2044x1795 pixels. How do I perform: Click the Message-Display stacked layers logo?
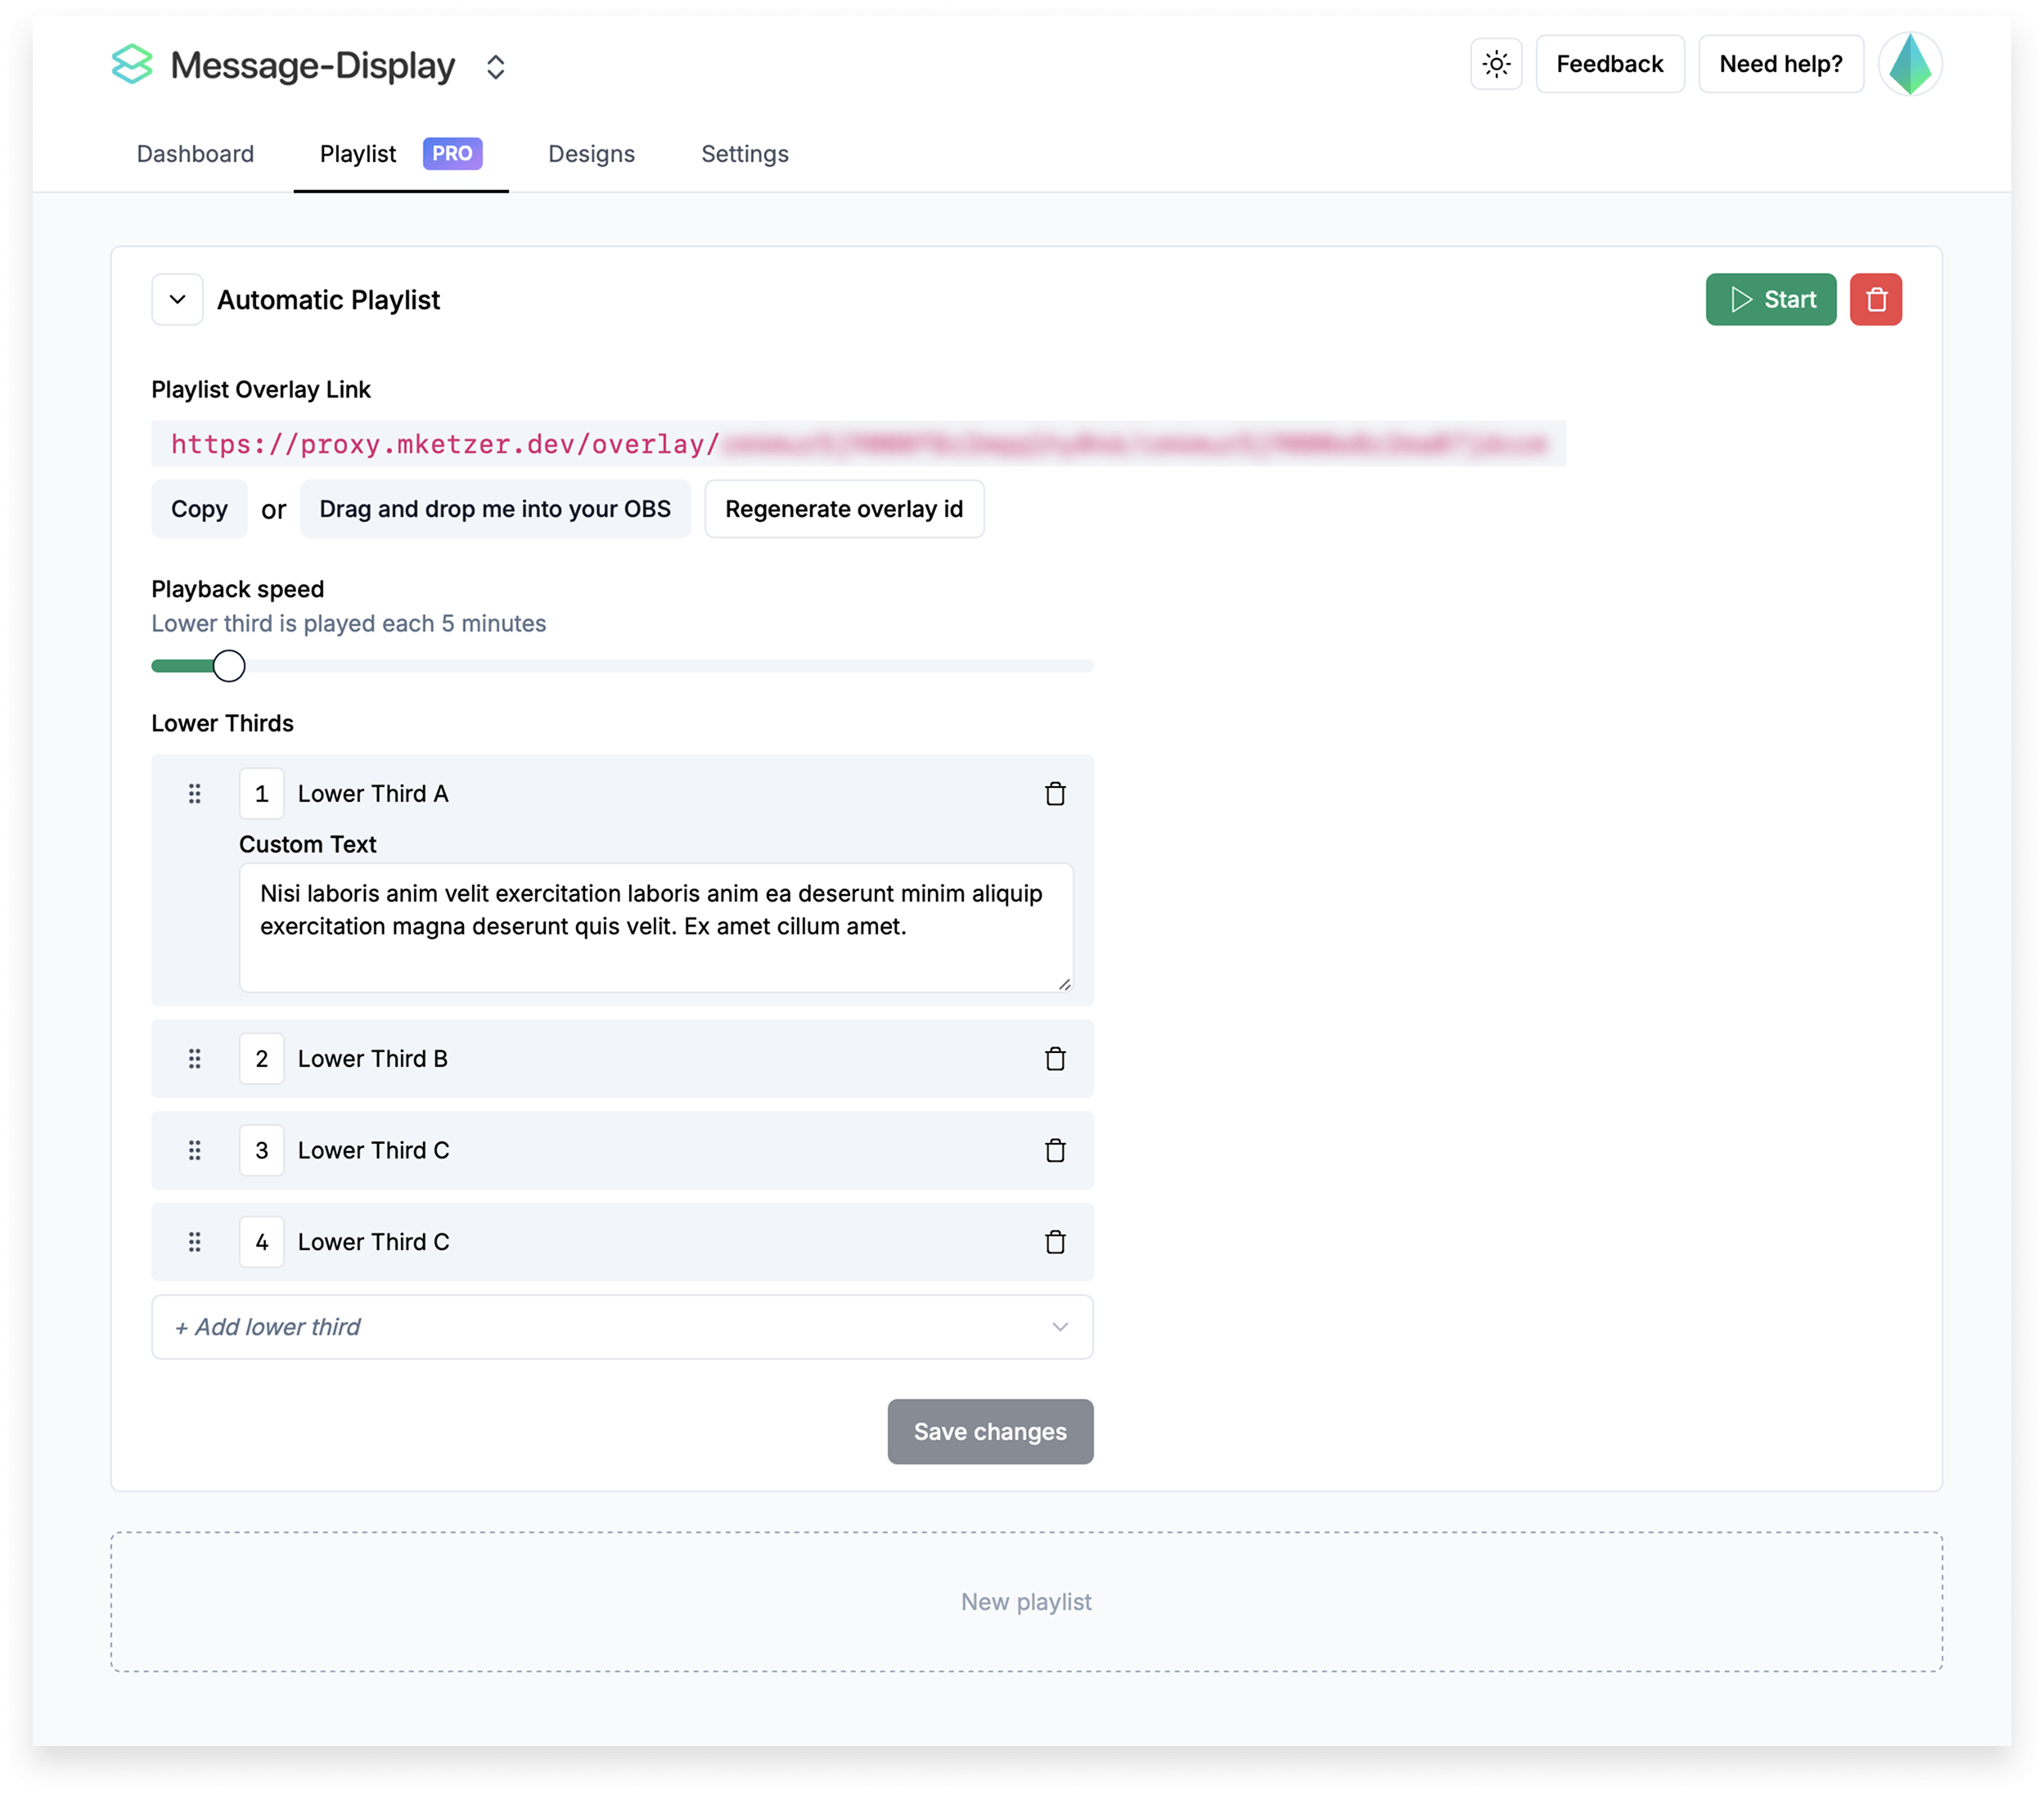tap(132, 65)
